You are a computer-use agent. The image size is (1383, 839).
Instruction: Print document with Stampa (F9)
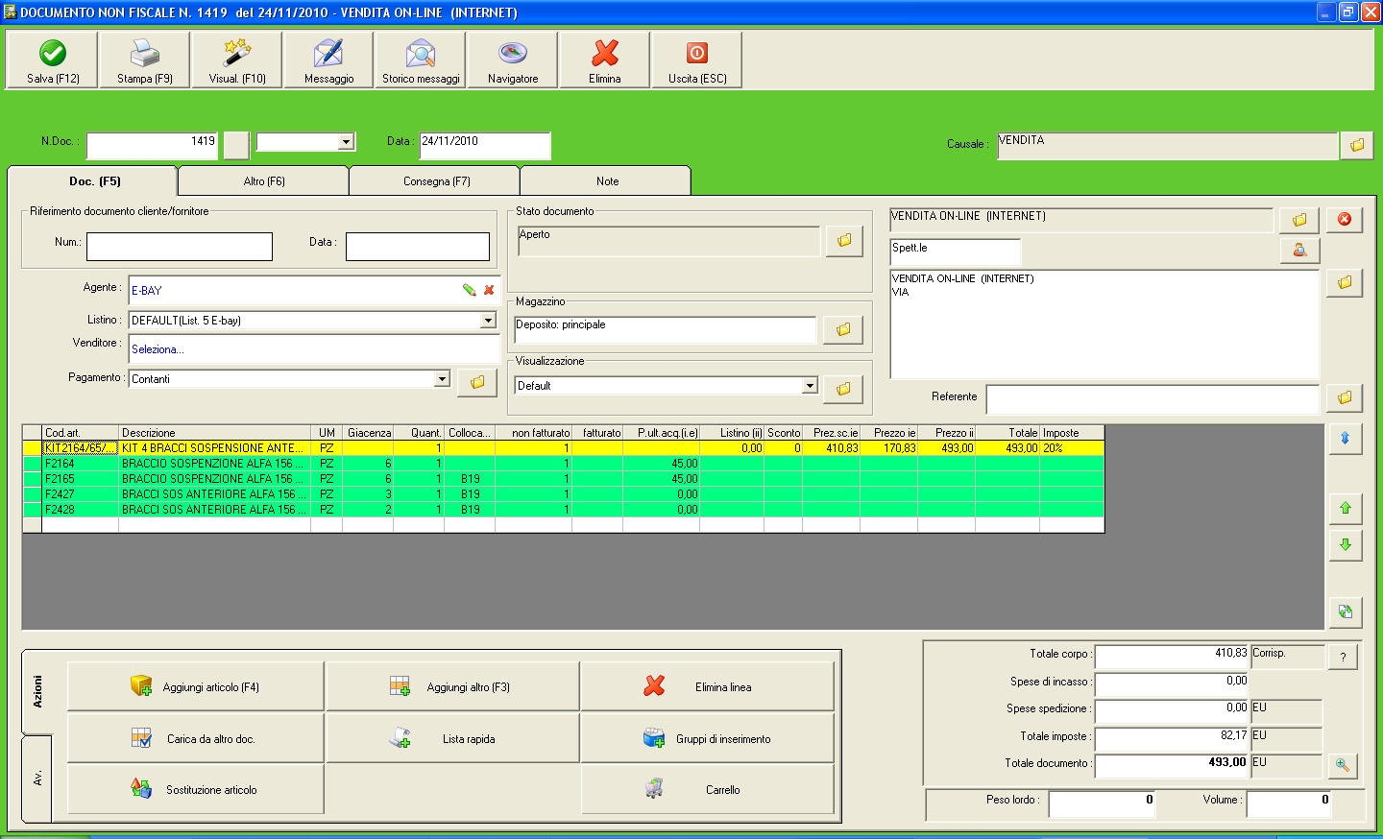coord(144,60)
